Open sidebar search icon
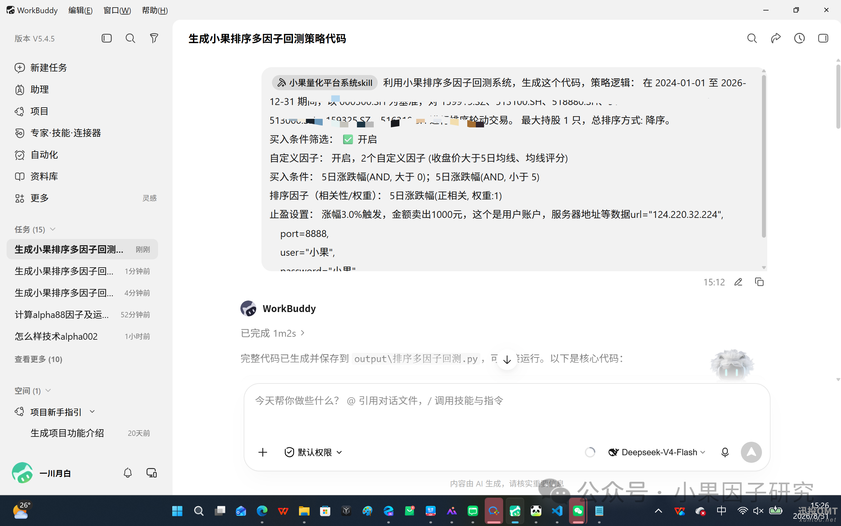This screenshot has height=526, width=841. pyautogui.click(x=130, y=38)
